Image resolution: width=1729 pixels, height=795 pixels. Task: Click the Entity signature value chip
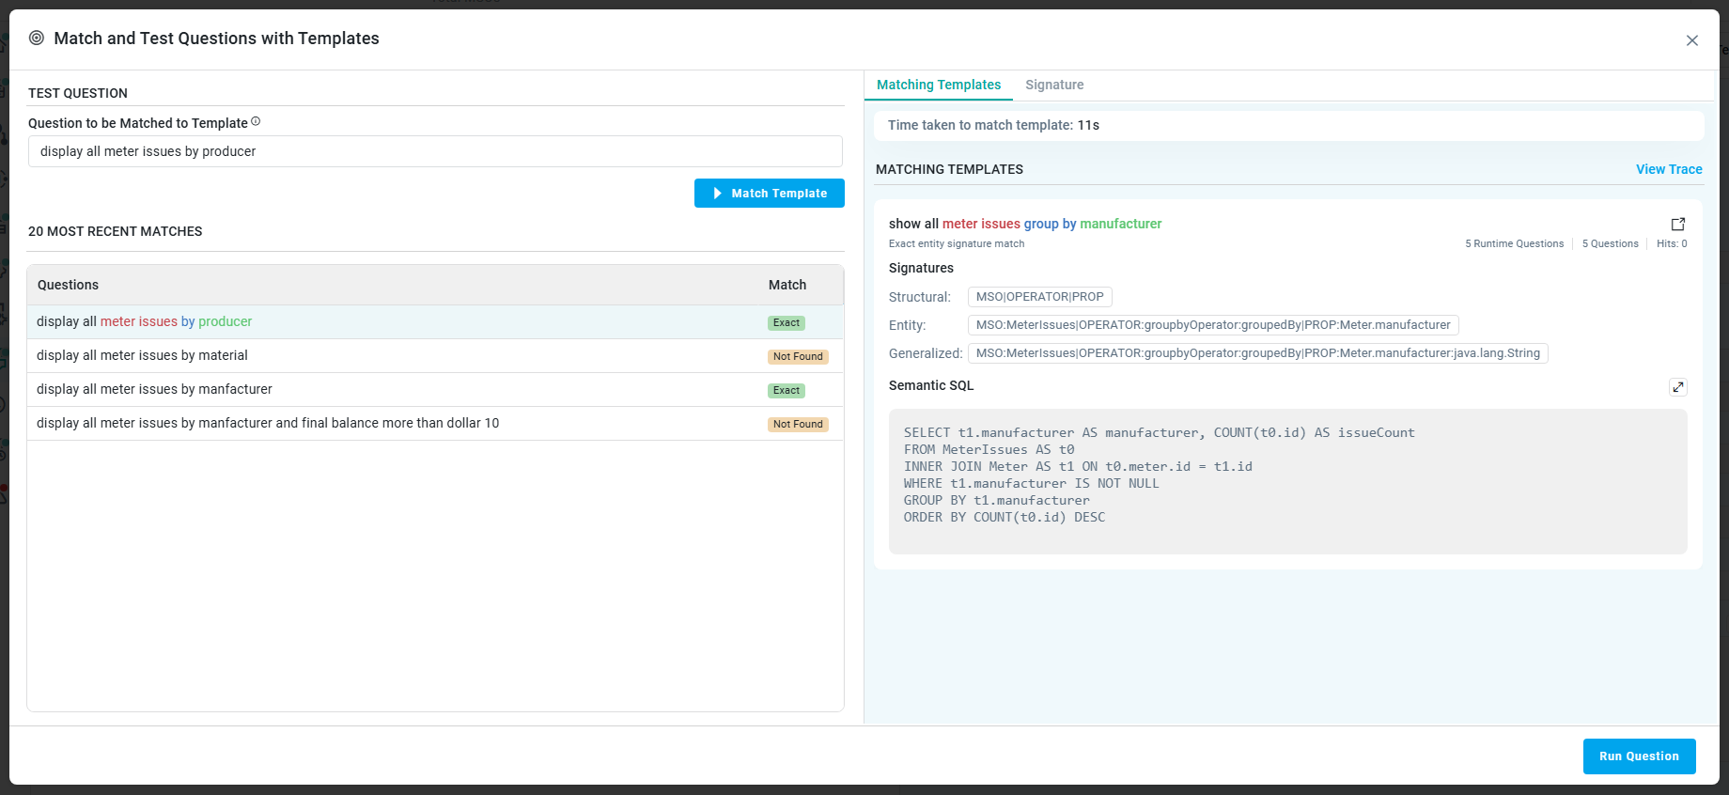click(1213, 325)
